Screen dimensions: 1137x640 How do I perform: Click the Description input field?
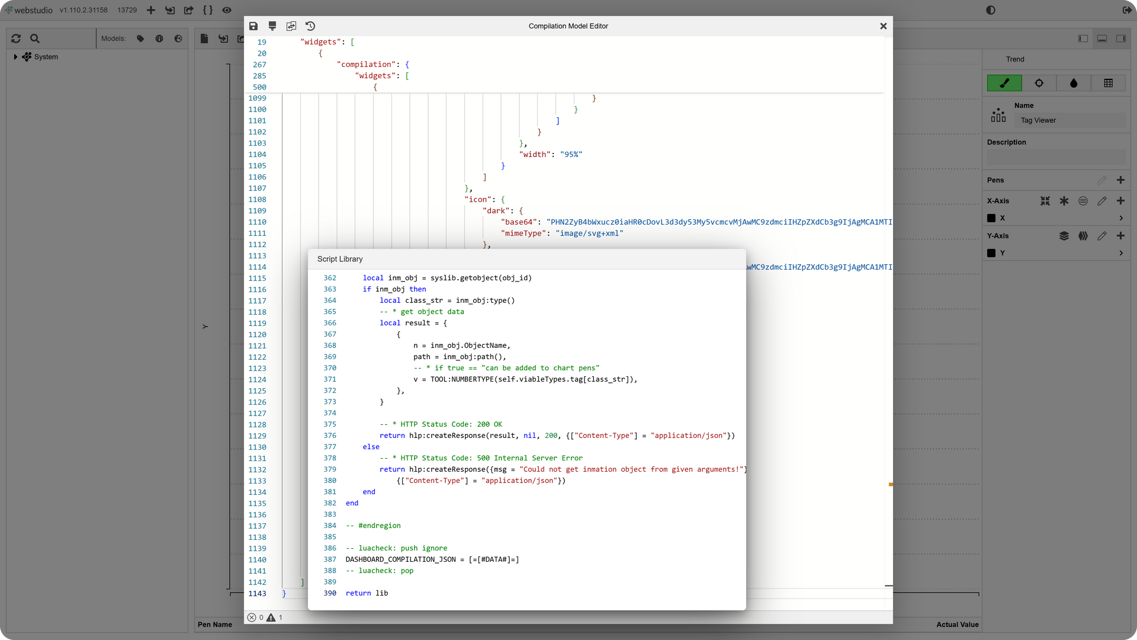(x=1056, y=157)
